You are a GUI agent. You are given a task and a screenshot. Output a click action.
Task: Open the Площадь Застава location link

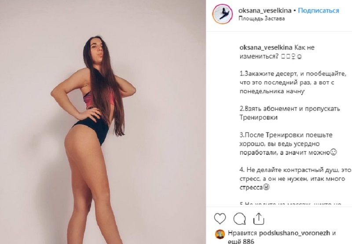click(x=261, y=18)
